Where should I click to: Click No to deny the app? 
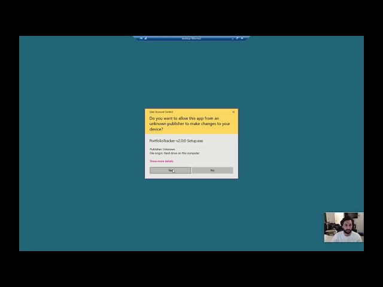pyautogui.click(x=212, y=170)
